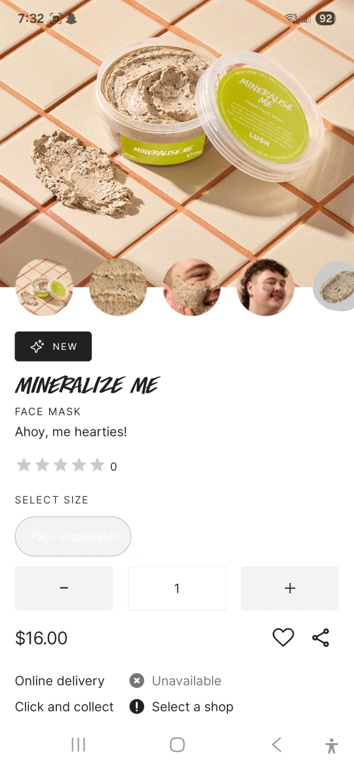The width and height of the screenshot is (354, 768).
Task: Tap Select a shop link
Action: [193, 707]
